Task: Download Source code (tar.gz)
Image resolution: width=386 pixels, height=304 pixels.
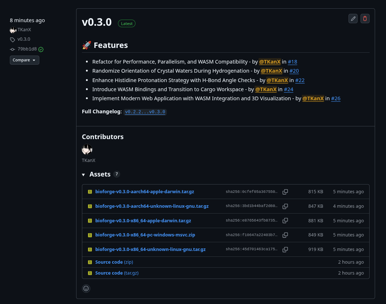Action: point(117,273)
